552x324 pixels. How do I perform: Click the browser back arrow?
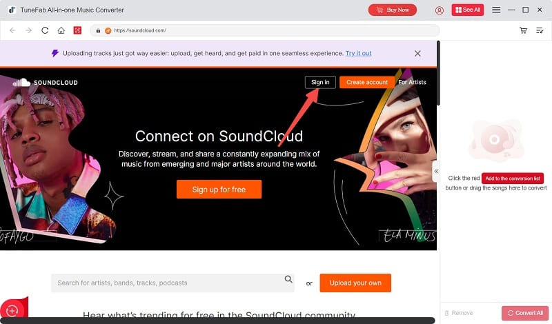point(12,30)
